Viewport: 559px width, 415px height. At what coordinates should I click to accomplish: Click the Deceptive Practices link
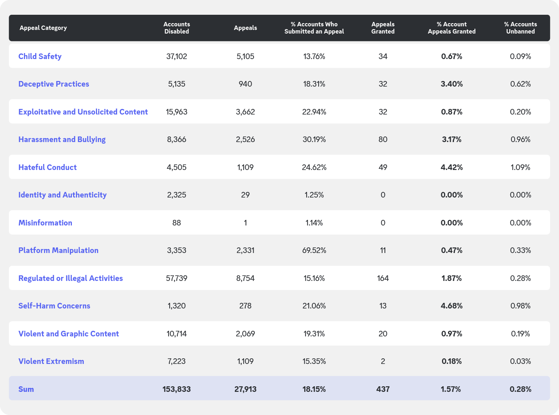54,84
